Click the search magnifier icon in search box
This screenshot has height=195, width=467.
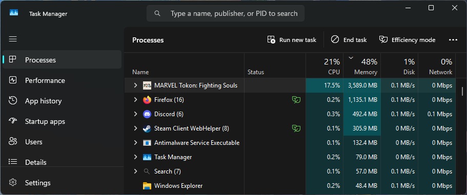click(157, 13)
